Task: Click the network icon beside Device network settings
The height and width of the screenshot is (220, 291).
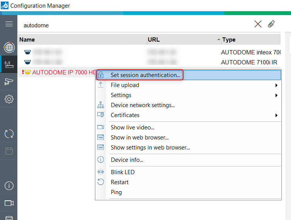Action: (x=101, y=105)
